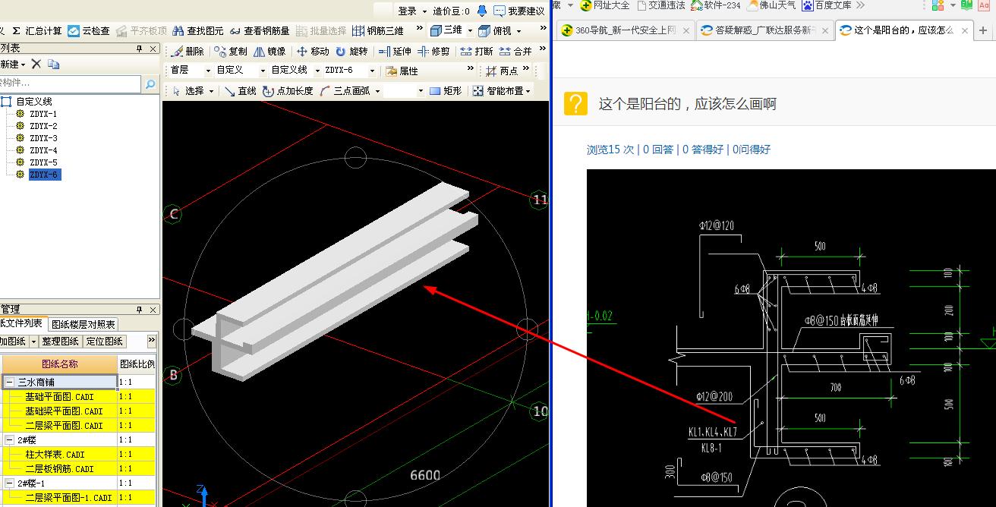Choose 三点画弧 three-point arc tool
This screenshot has width=996, height=507.
345,90
